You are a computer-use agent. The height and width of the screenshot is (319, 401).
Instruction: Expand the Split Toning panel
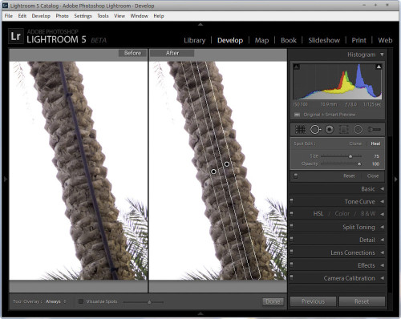[382, 227]
